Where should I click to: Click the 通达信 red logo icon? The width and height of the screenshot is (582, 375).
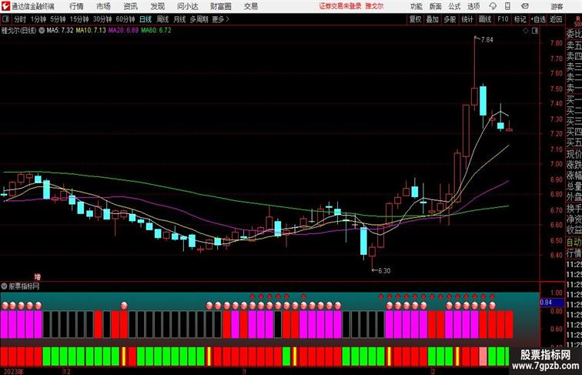coord(5,6)
